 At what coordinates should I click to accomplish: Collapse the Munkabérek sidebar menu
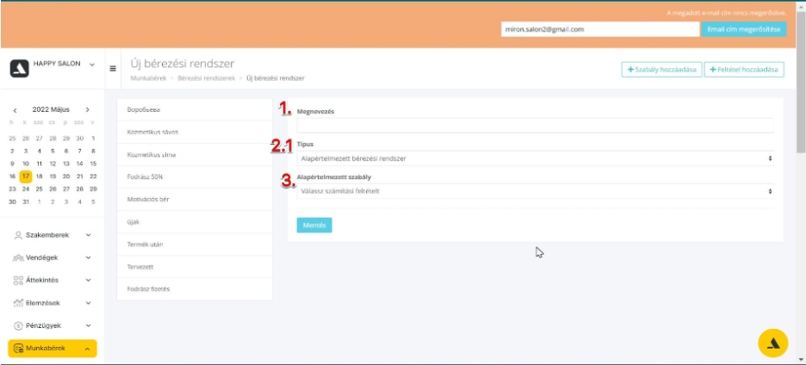click(x=53, y=349)
